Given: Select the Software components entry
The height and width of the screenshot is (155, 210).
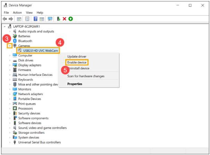Looking at the screenshot, I should click(x=33, y=118).
